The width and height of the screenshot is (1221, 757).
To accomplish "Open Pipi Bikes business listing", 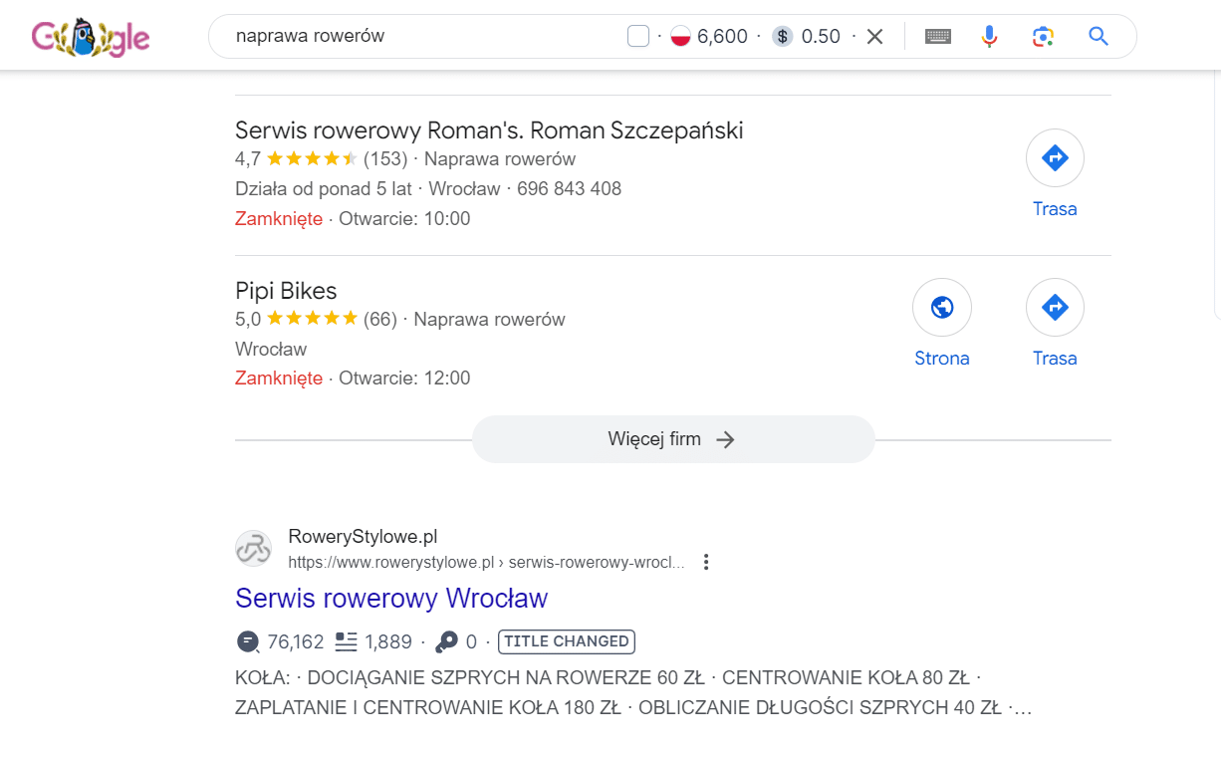I will pyautogui.click(x=286, y=291).
